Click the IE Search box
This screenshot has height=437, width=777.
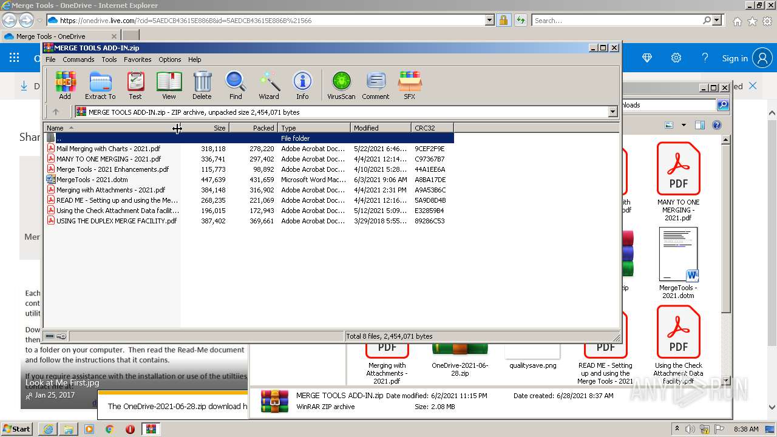(616, 20)
